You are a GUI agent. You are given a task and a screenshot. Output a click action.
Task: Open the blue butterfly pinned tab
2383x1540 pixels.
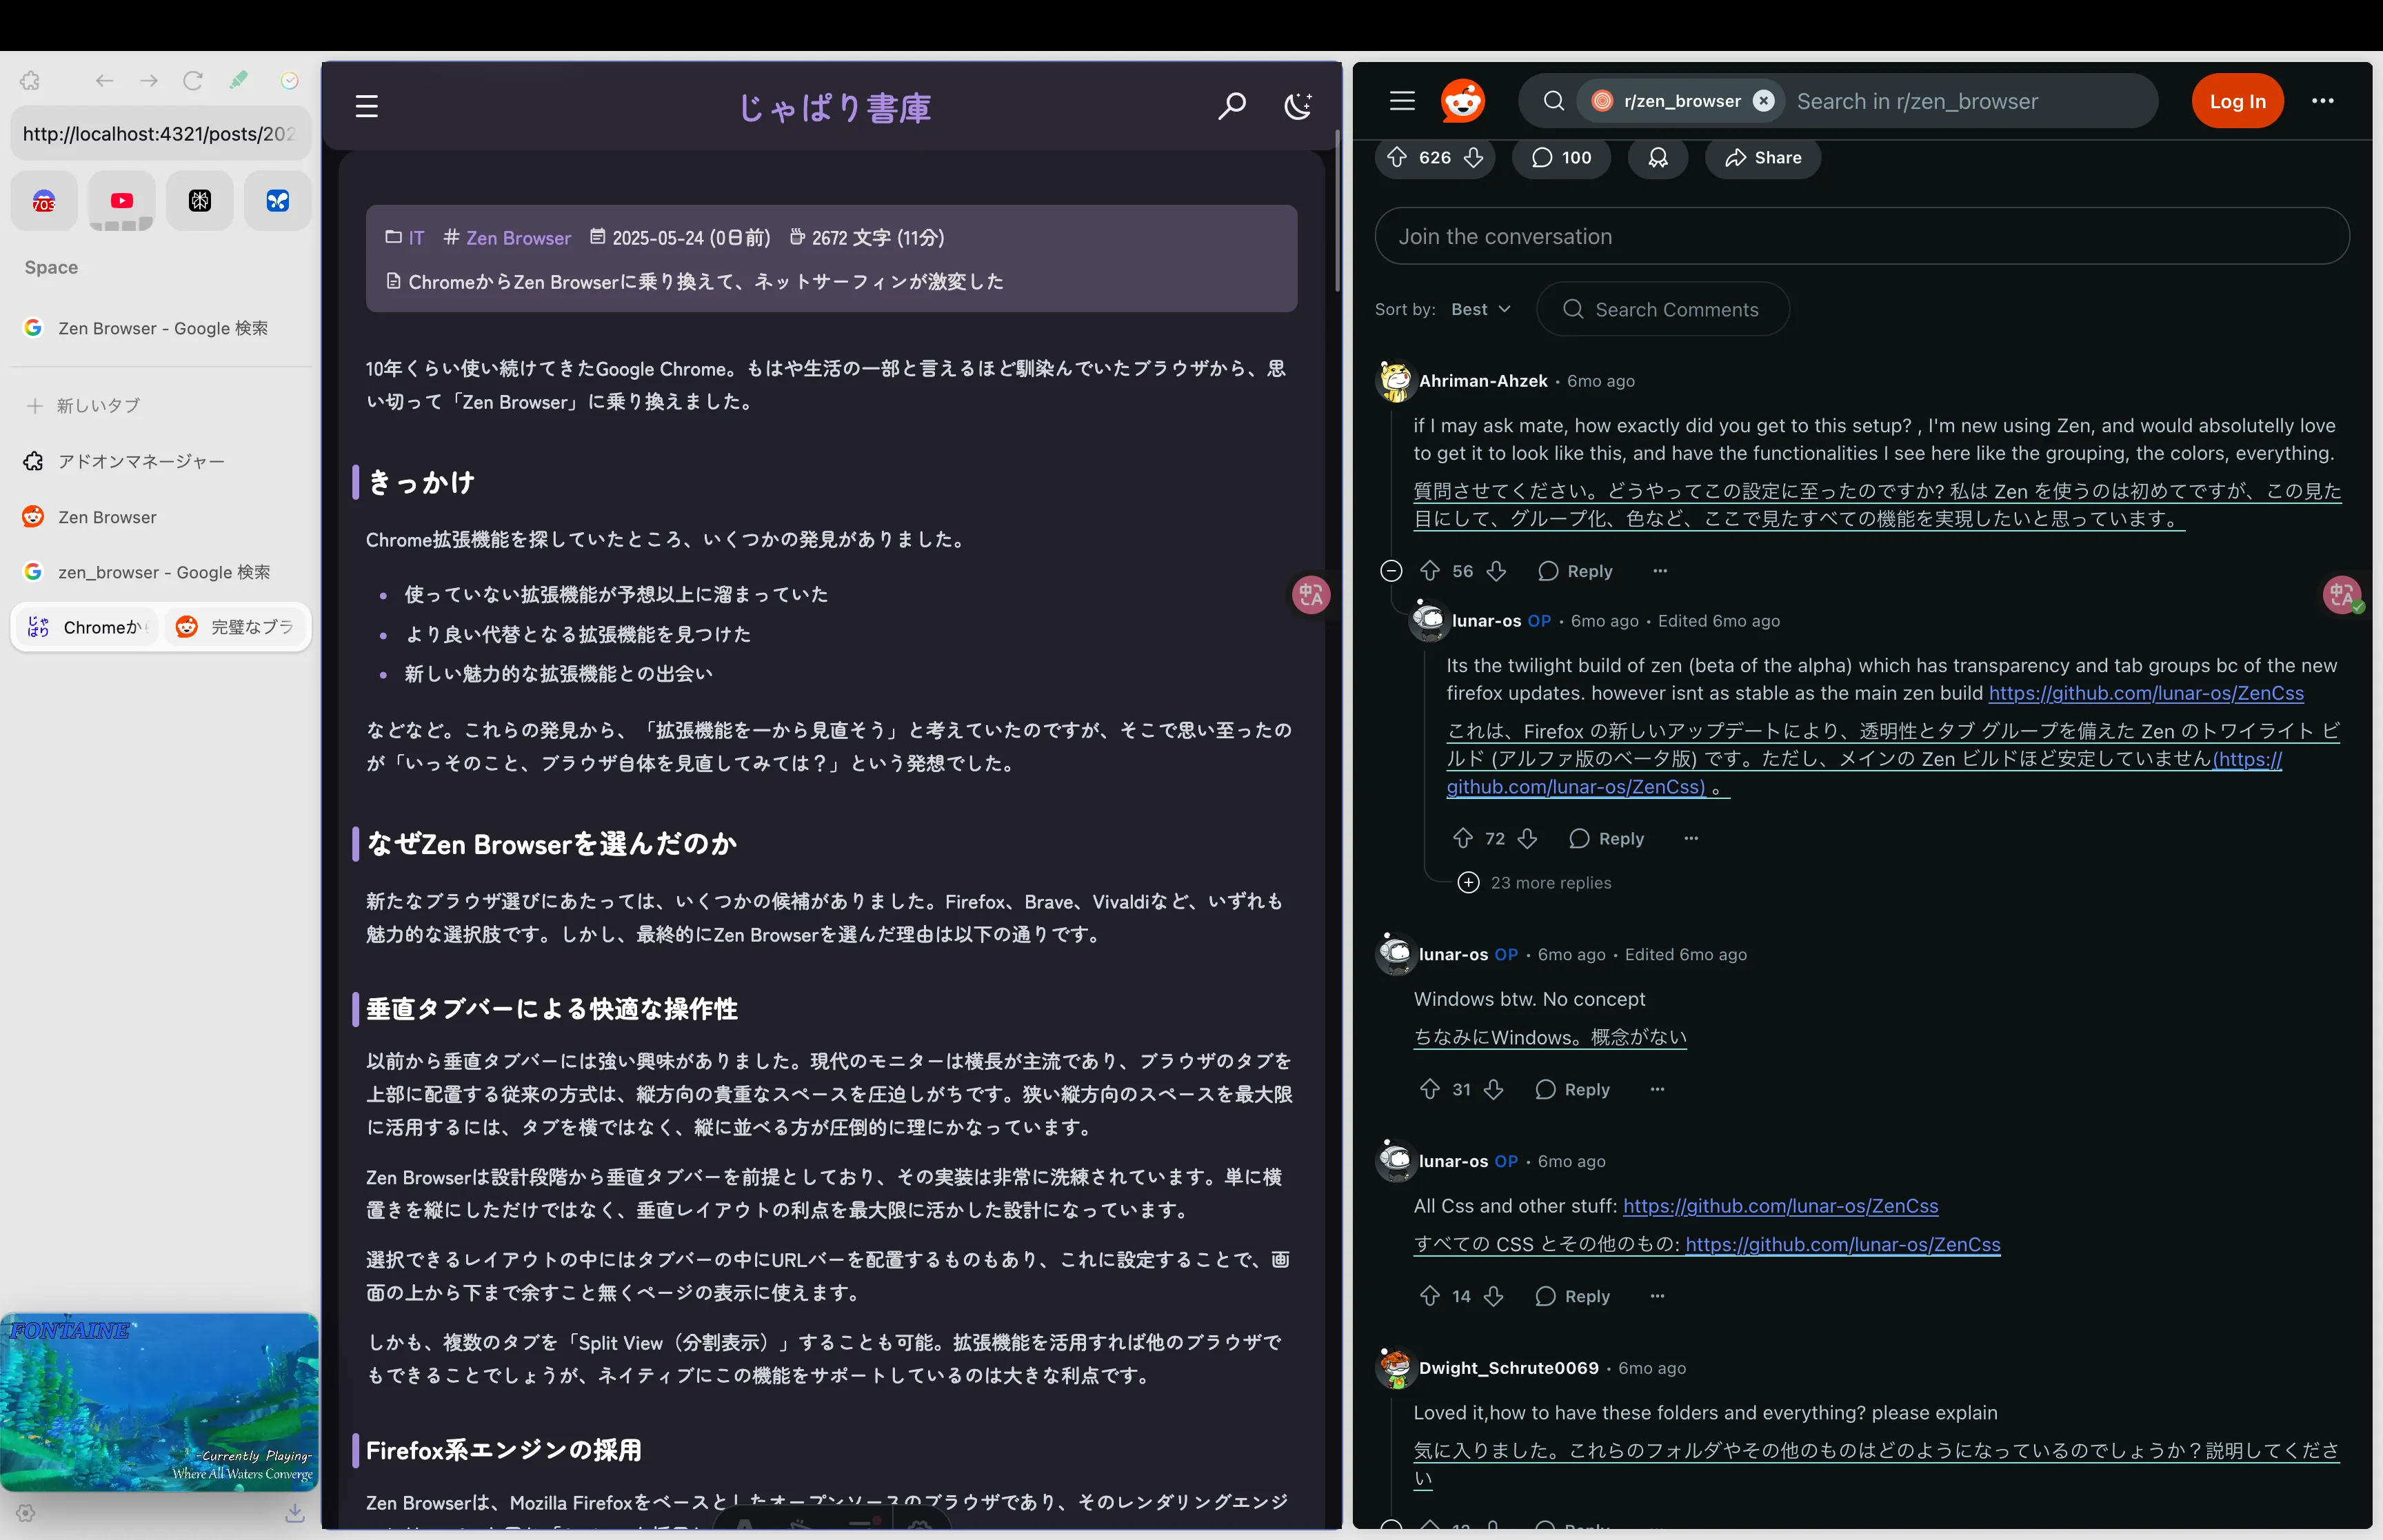(278, 201)
